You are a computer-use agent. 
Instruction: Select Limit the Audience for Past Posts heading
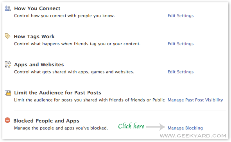coord(57,92)
